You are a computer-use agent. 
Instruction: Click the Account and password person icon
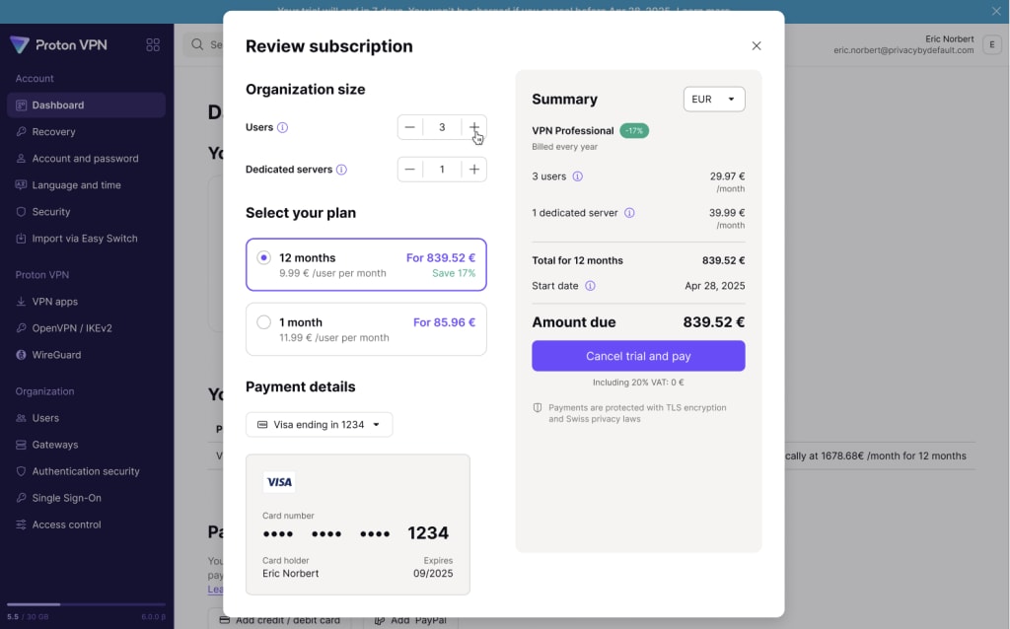[x=21, y=159]
